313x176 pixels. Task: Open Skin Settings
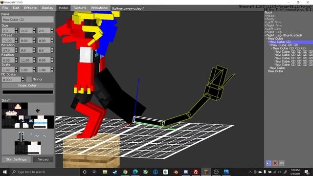pos(16,159)
